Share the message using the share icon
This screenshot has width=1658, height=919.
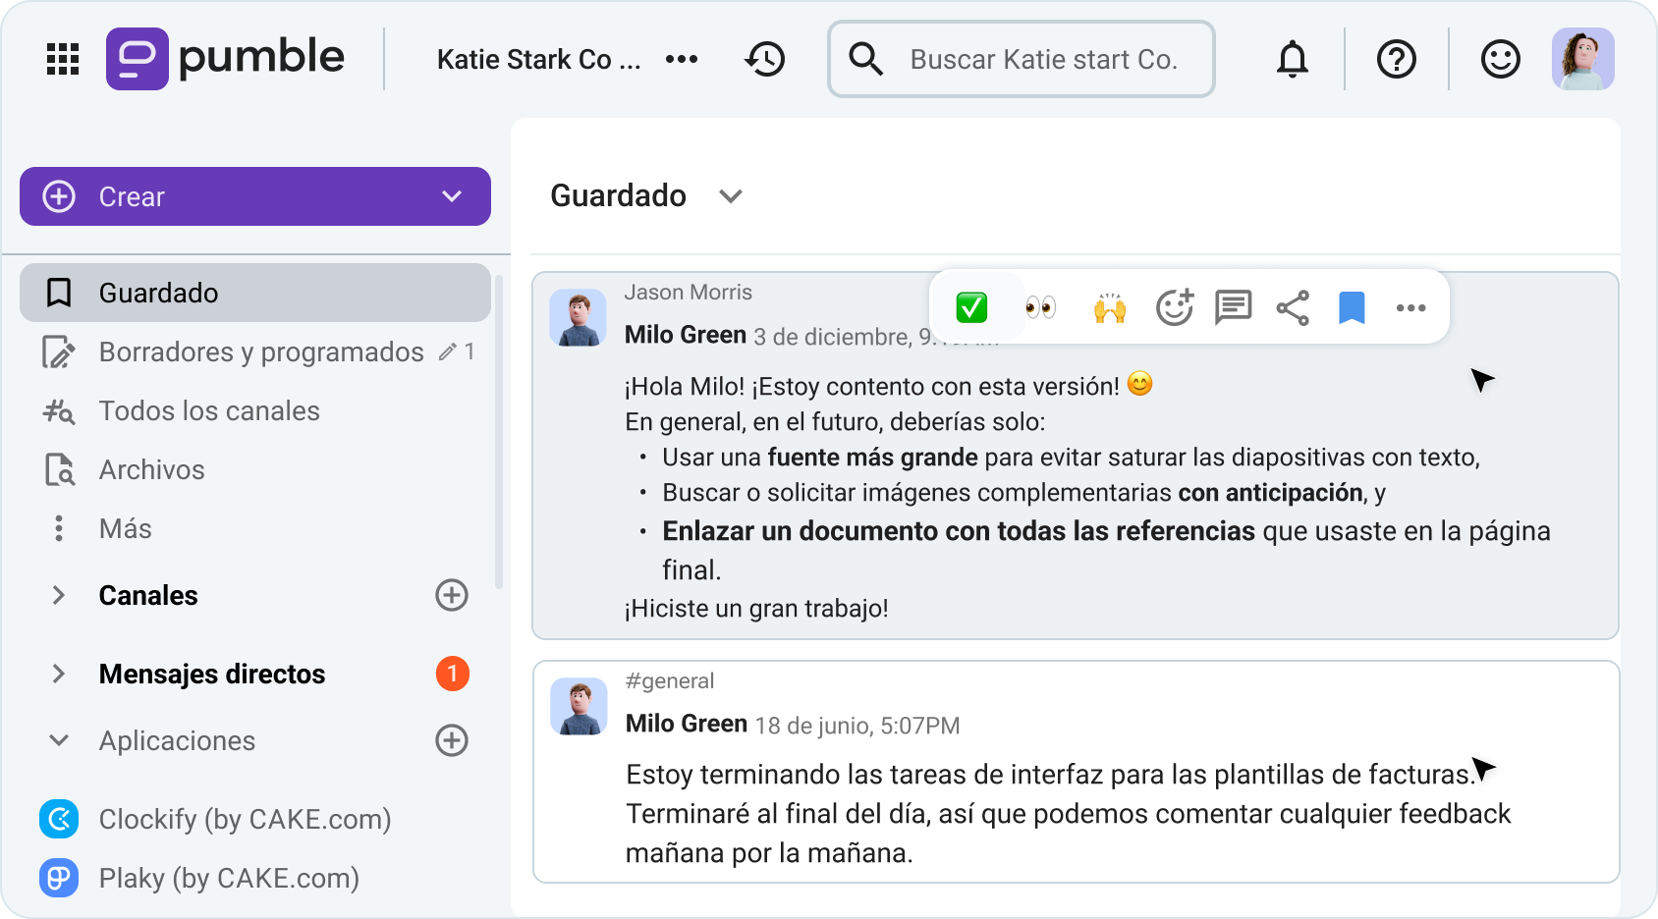(x=1292, y=306)
